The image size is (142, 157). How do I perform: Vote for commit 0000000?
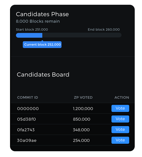coord(120,108)
